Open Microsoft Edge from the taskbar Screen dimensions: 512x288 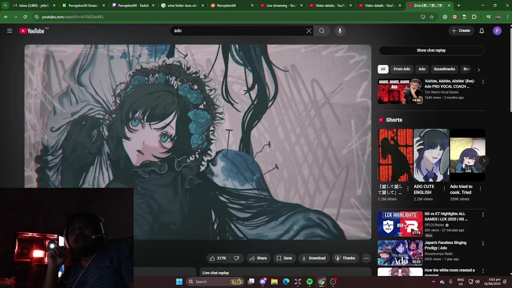pyautogui.click(x=286, y=282)
